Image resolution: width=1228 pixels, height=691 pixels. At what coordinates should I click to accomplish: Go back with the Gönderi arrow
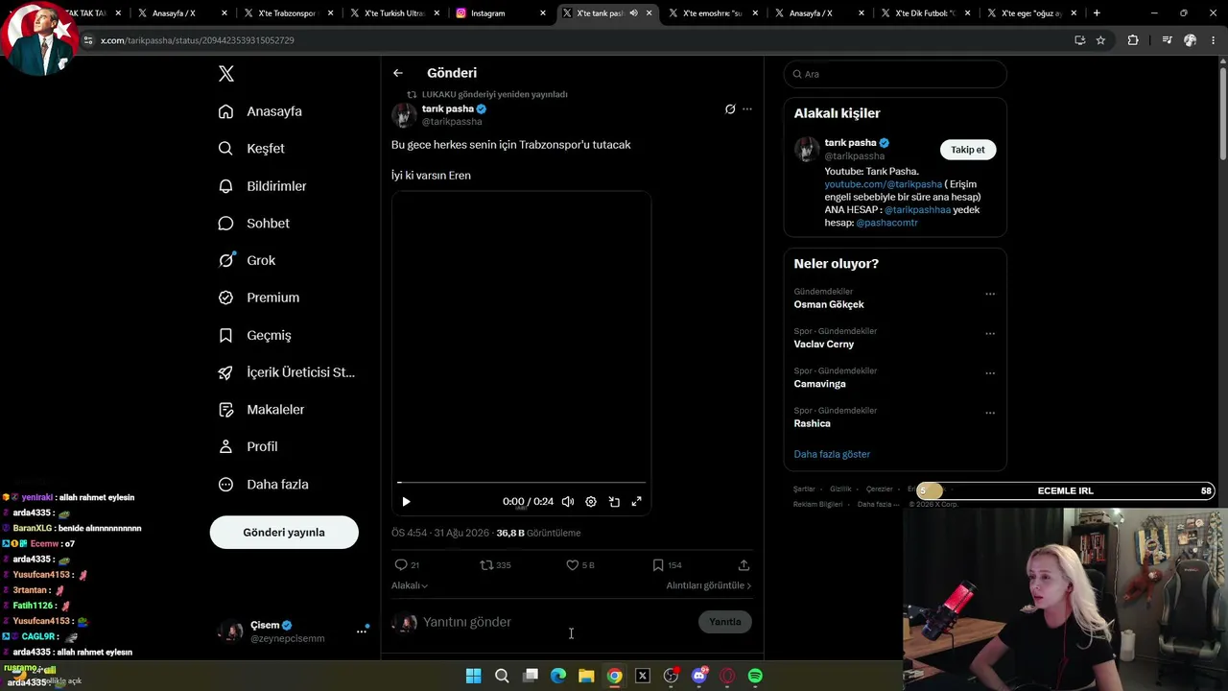coord(398,73)
